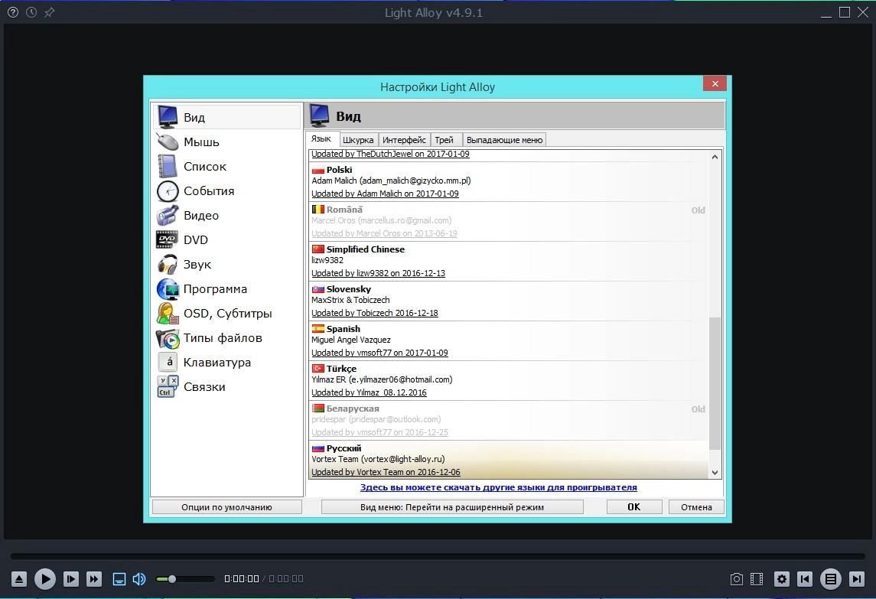Click Updated by Adam Malich link
Screen dimensions: 876x599
385,194
